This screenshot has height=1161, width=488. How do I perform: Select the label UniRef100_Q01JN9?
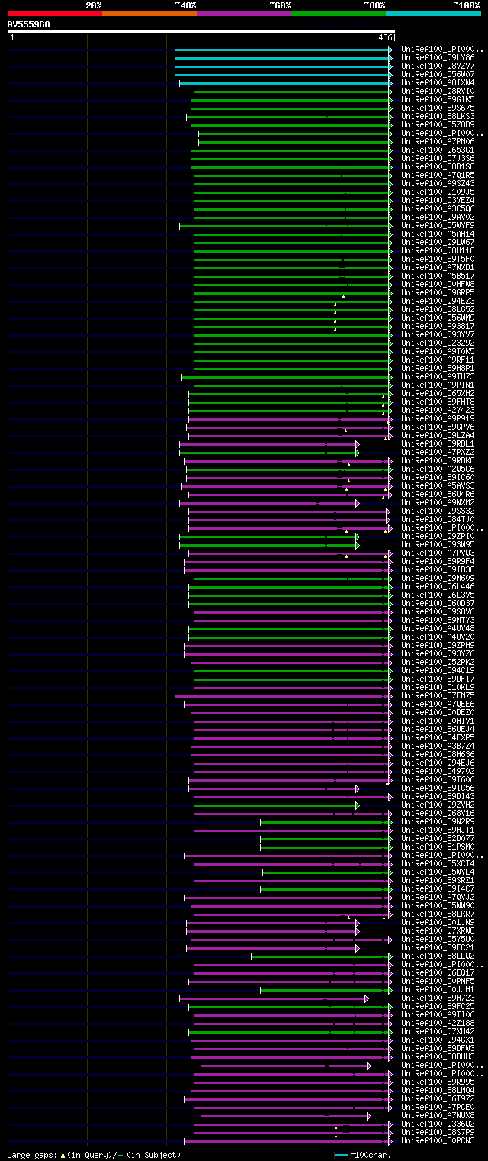438,922
